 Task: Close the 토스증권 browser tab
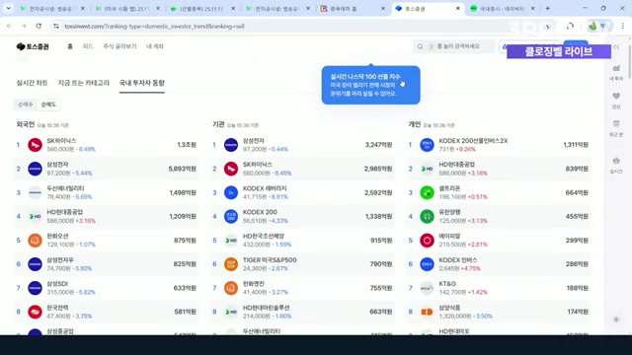(458, 9)
